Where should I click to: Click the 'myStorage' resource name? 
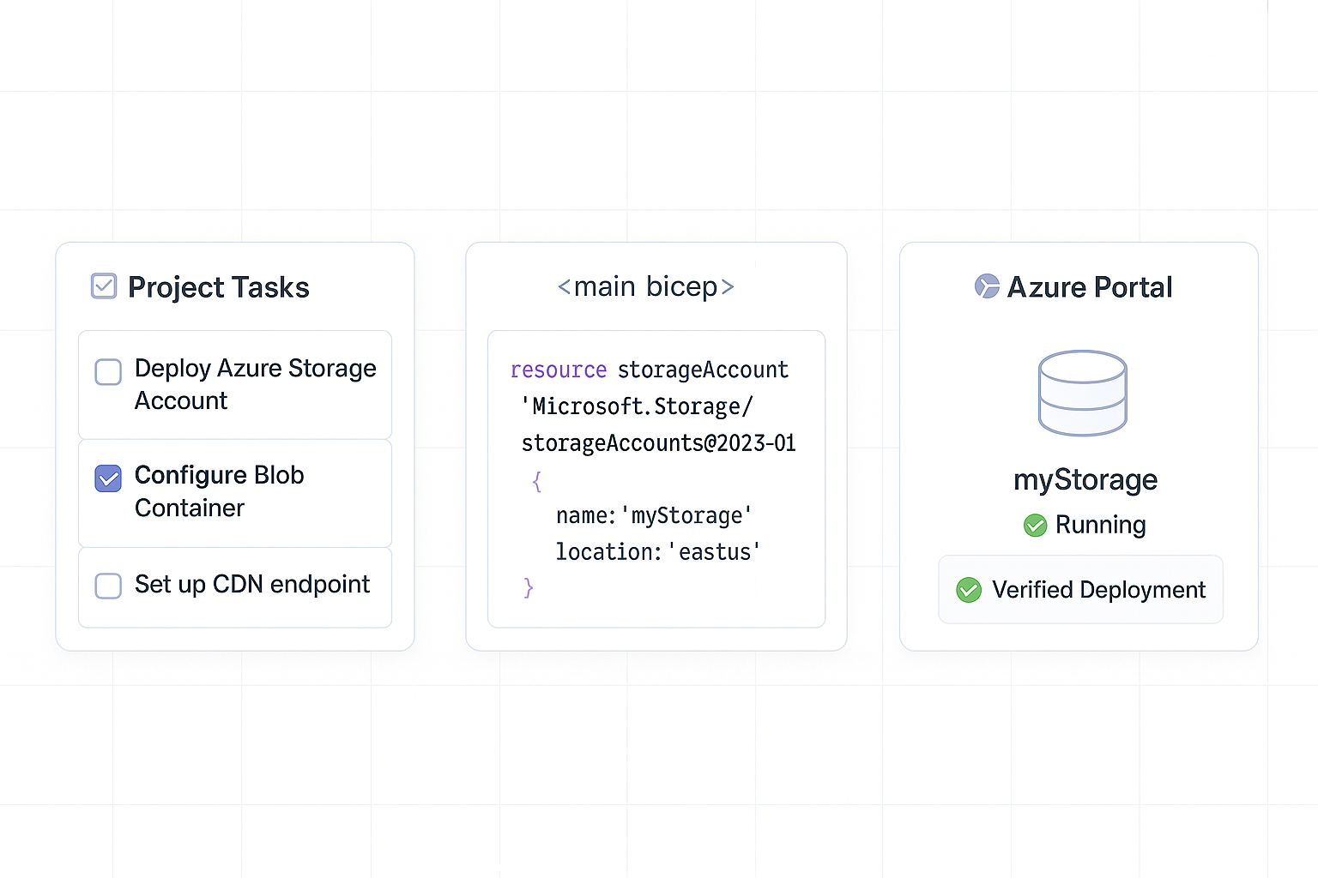coord(1085,480)
